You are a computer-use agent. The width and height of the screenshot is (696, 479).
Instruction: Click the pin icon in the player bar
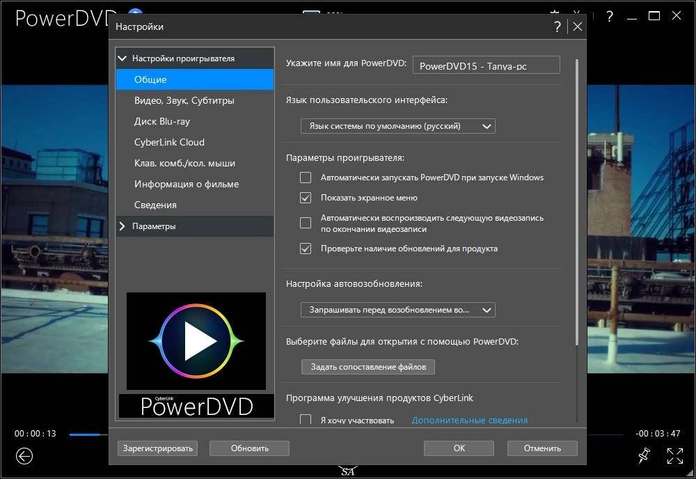644,455
